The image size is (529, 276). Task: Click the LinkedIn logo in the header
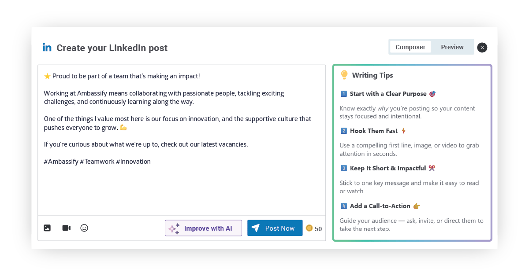(47, 47)
